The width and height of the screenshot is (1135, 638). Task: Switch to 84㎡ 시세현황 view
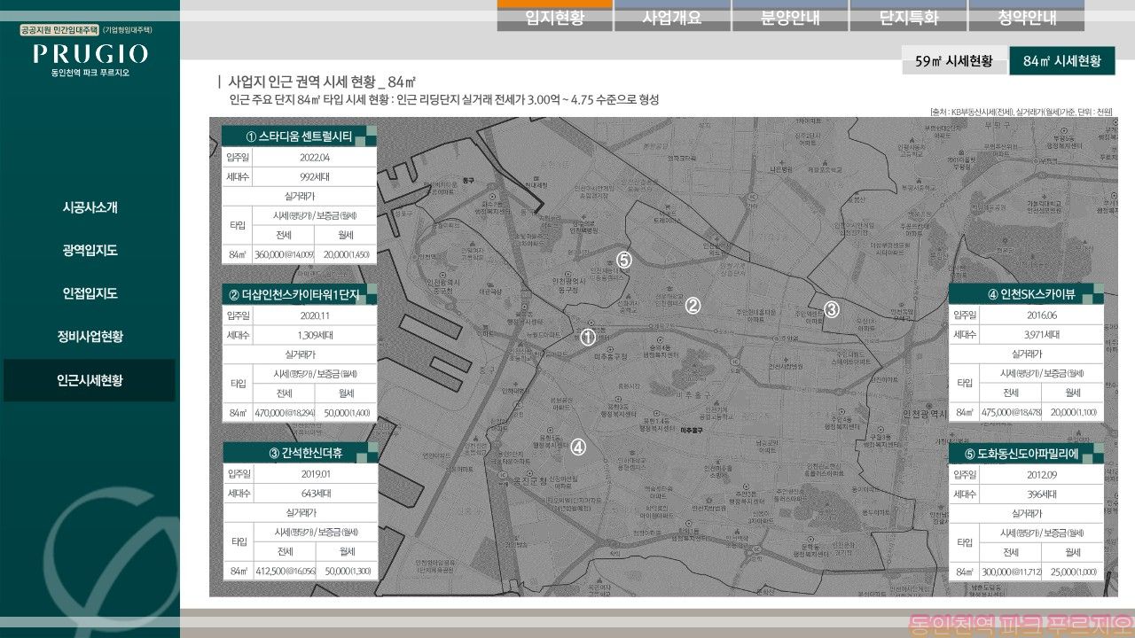[1062, 61]
